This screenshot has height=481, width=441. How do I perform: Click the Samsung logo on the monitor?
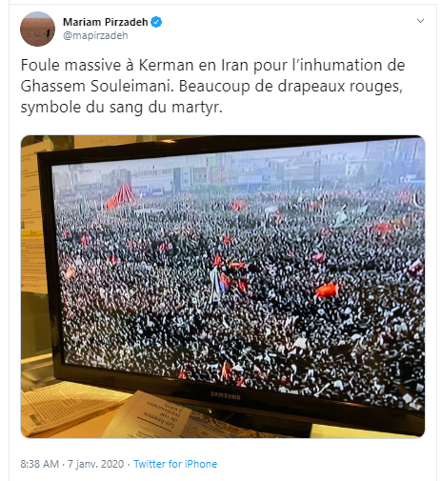(226, 395)
